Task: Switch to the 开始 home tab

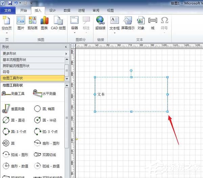Action: click(23, 10)
